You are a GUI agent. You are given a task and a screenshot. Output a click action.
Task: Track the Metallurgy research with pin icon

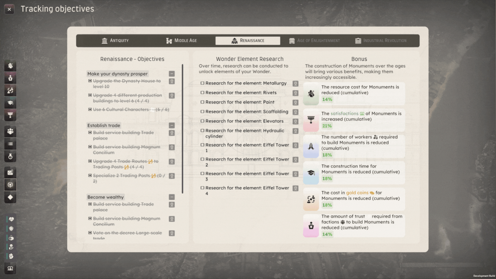[x=295, y=84]
